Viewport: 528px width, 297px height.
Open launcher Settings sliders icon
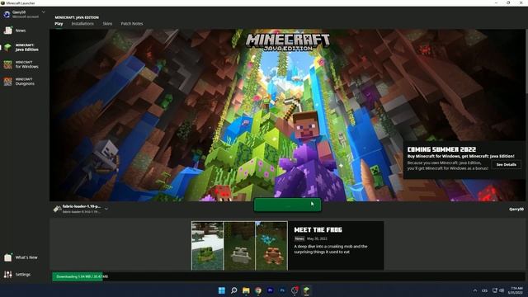tap(7, 275)
